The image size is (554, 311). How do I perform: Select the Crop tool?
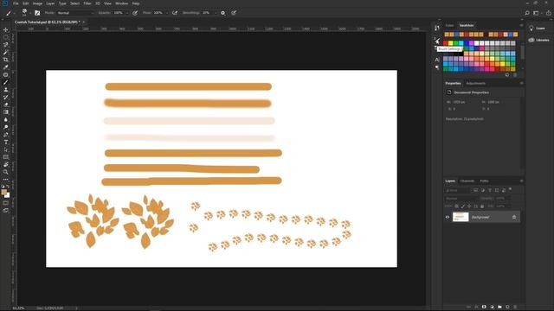[6, 60]
